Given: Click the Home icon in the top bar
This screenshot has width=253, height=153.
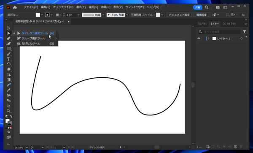Looking at the screenshot, I should (x=15, y=8).
